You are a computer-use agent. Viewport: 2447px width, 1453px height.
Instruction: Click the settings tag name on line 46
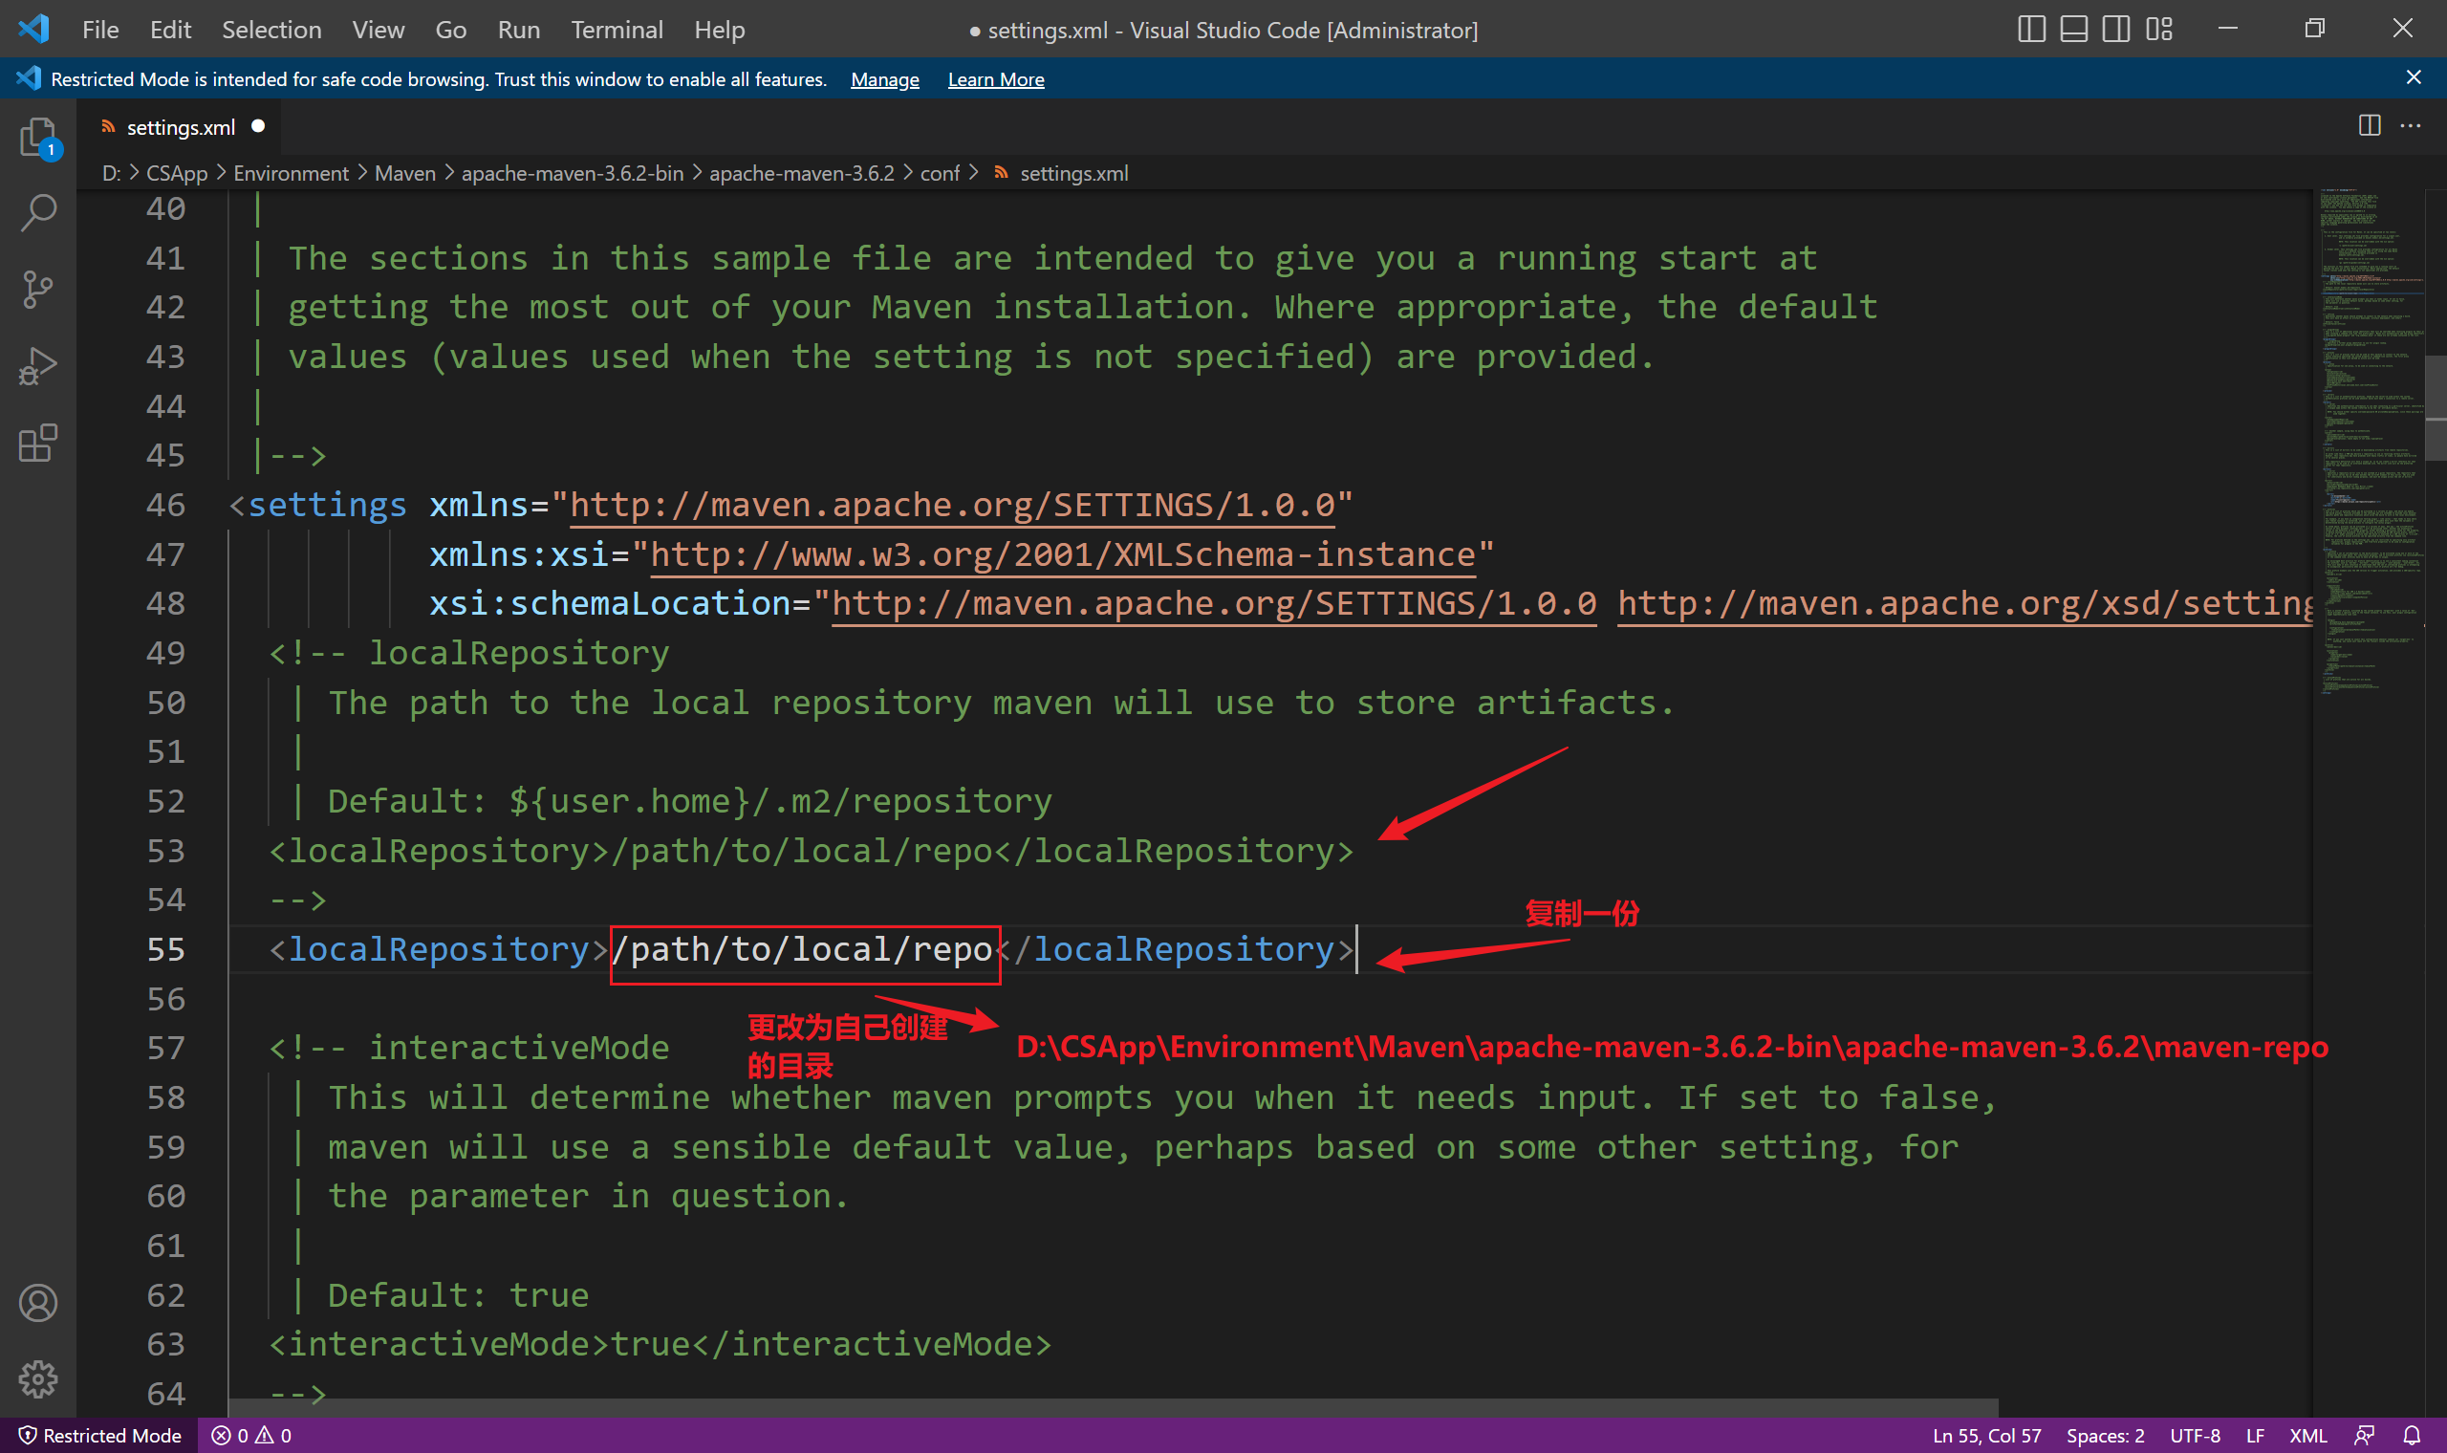[327, 506]
